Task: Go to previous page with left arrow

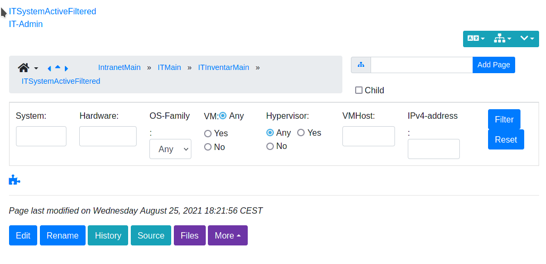Action: pyautogui.click(x=49, y=68)
